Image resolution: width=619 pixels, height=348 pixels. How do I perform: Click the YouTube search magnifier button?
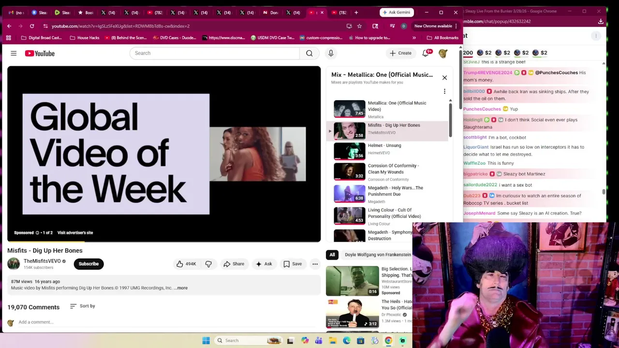[309, 53]
